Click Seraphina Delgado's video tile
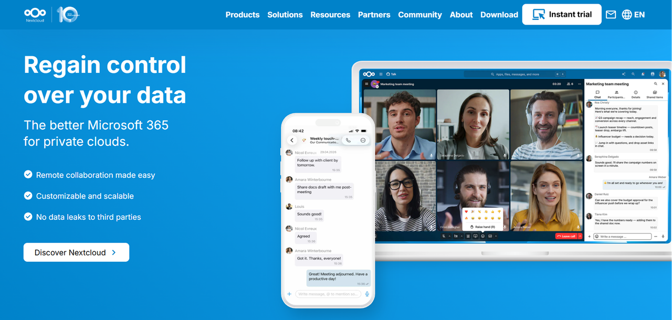Image resolution: width=672 pixels, height=320 pixels. (473, 124)
